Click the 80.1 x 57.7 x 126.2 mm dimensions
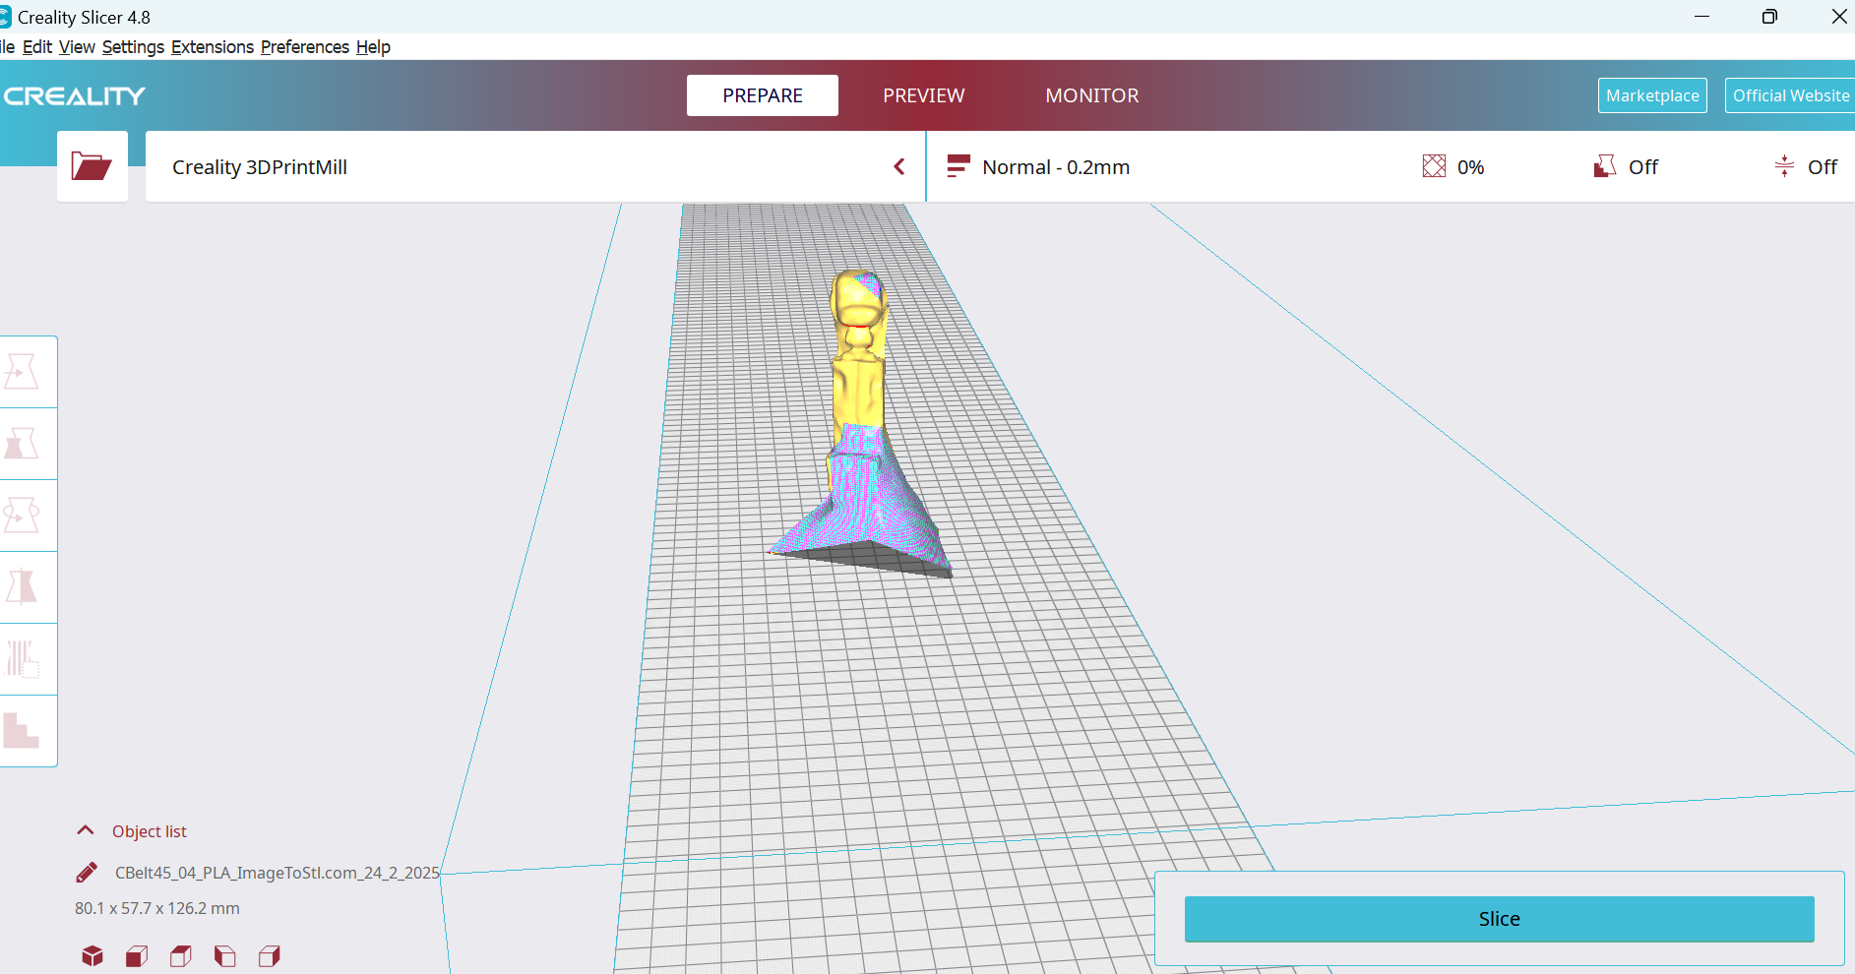Screen dimensions: 1855x974 [x=157, y=908]
